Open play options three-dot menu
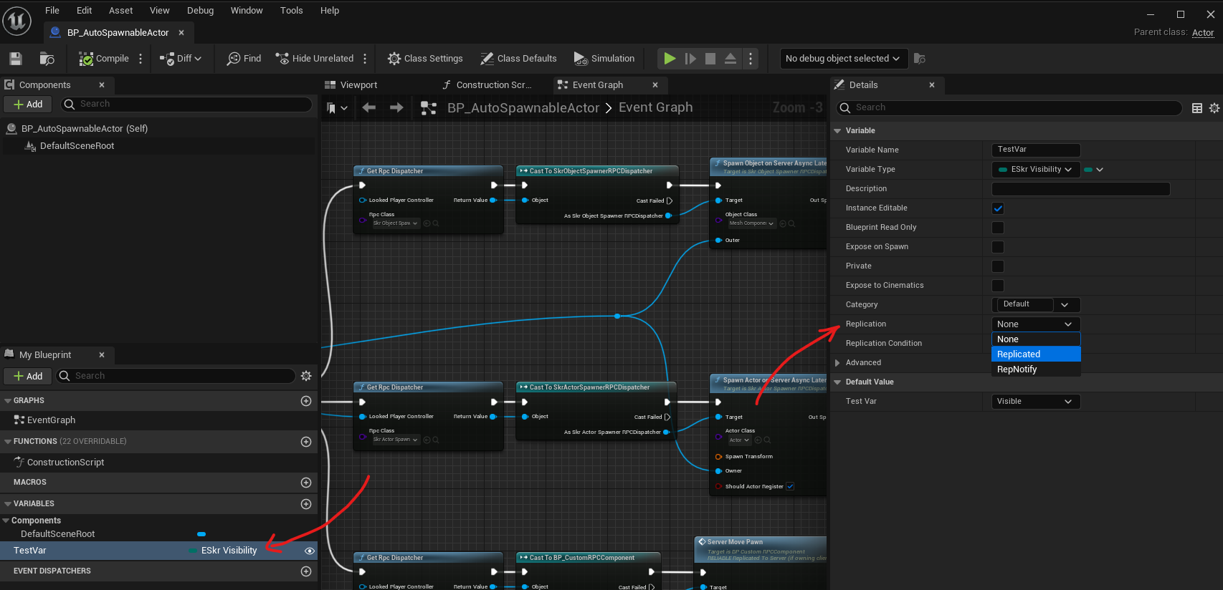The image size is (1223, 590). tap(751, 59)
